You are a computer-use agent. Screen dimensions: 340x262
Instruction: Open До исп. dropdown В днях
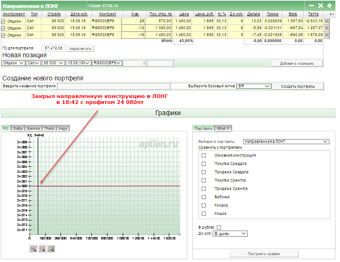(230, 233)
